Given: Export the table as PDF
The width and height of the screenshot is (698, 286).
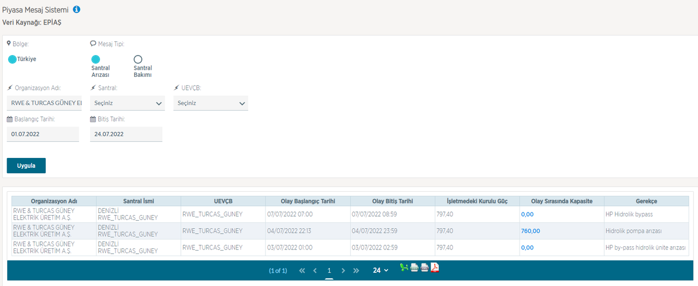Looking at the screenshot, I should pos(435,267).
